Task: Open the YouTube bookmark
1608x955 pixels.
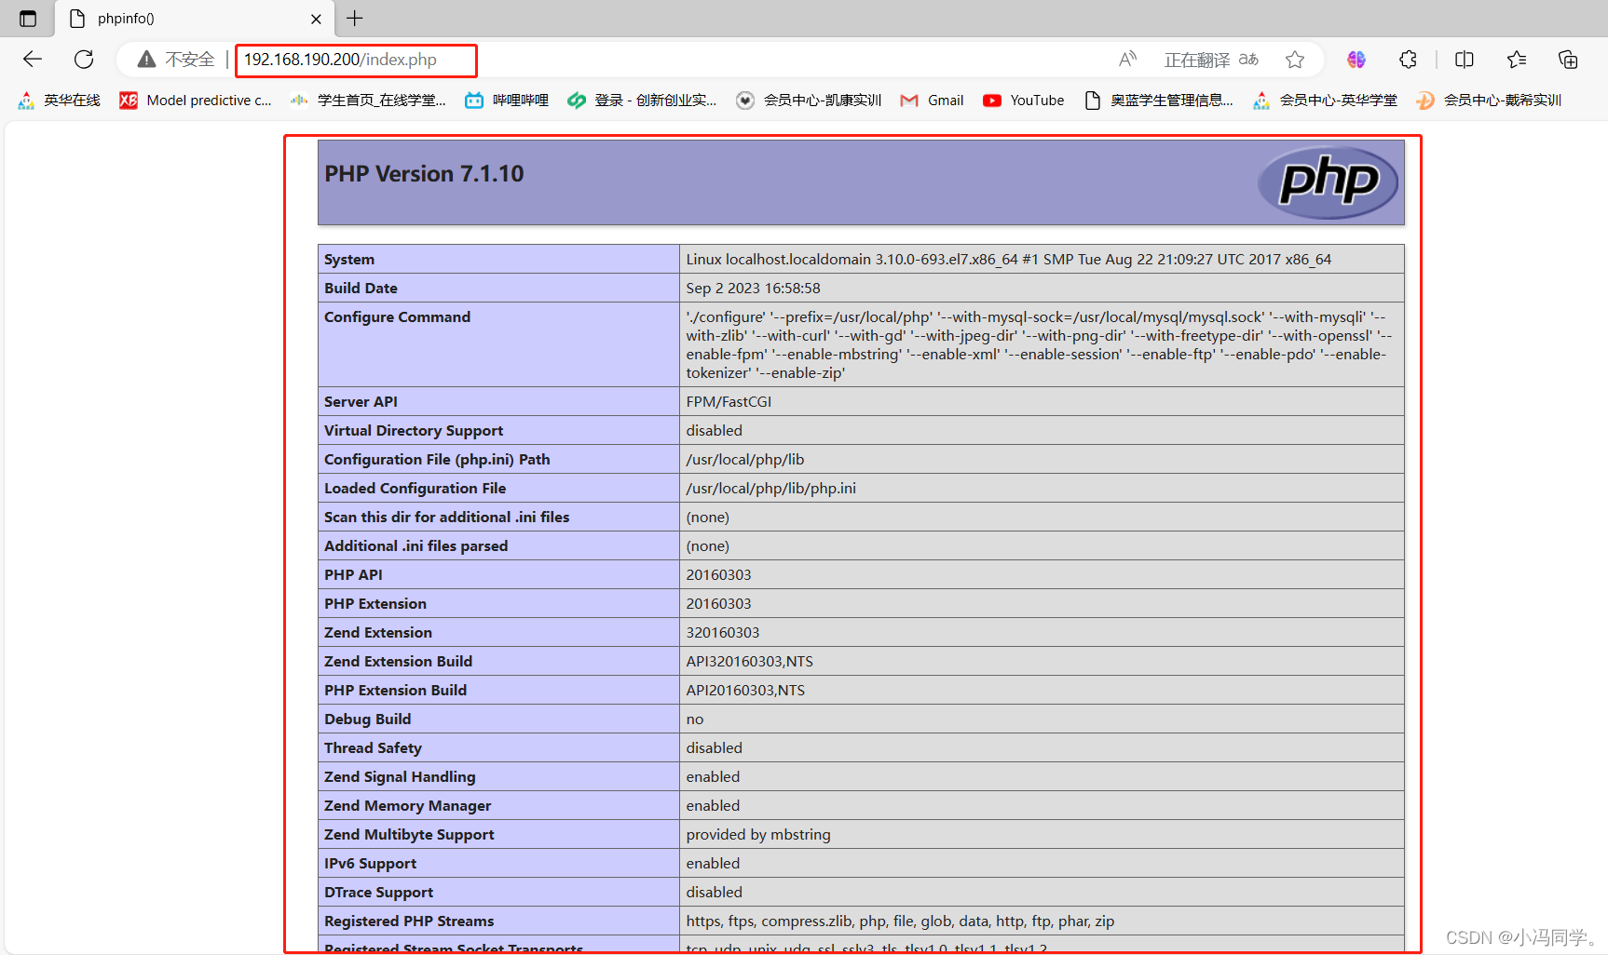Action: 1023,101
